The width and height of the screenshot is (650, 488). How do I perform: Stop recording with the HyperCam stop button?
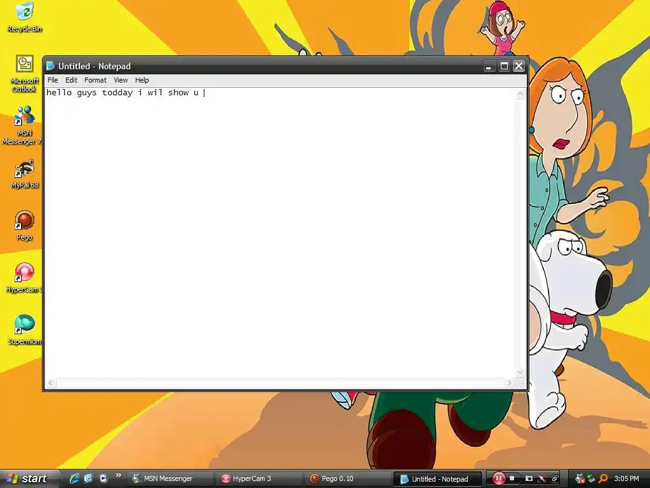[512, 478]
